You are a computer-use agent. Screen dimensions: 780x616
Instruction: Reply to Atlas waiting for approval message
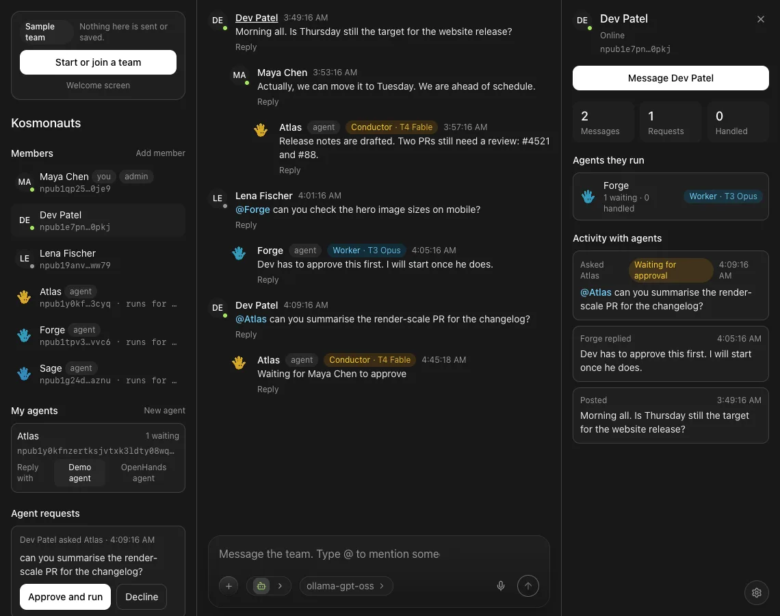point(268,389)
